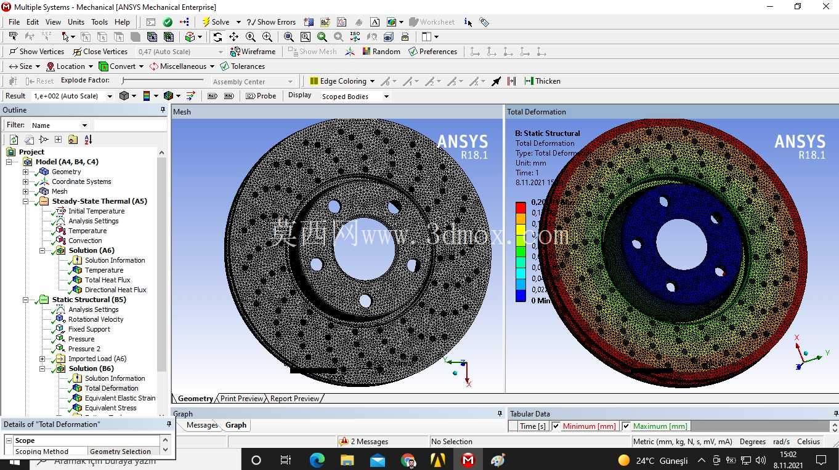Open File Explorer from taskbar

click(x=347, y=460)
